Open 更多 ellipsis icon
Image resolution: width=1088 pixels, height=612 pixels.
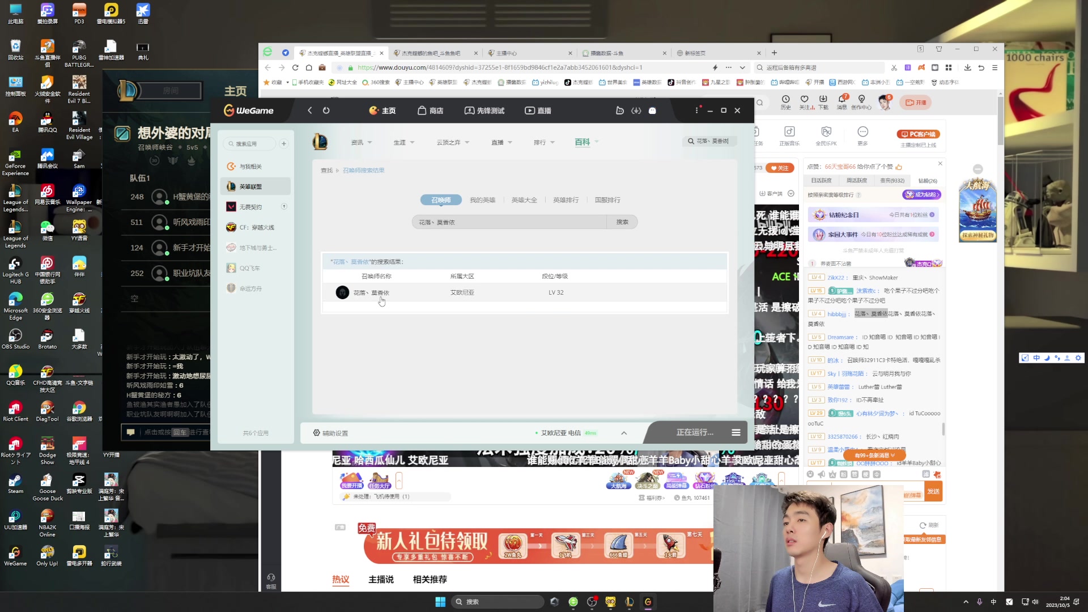coord(862,136)
